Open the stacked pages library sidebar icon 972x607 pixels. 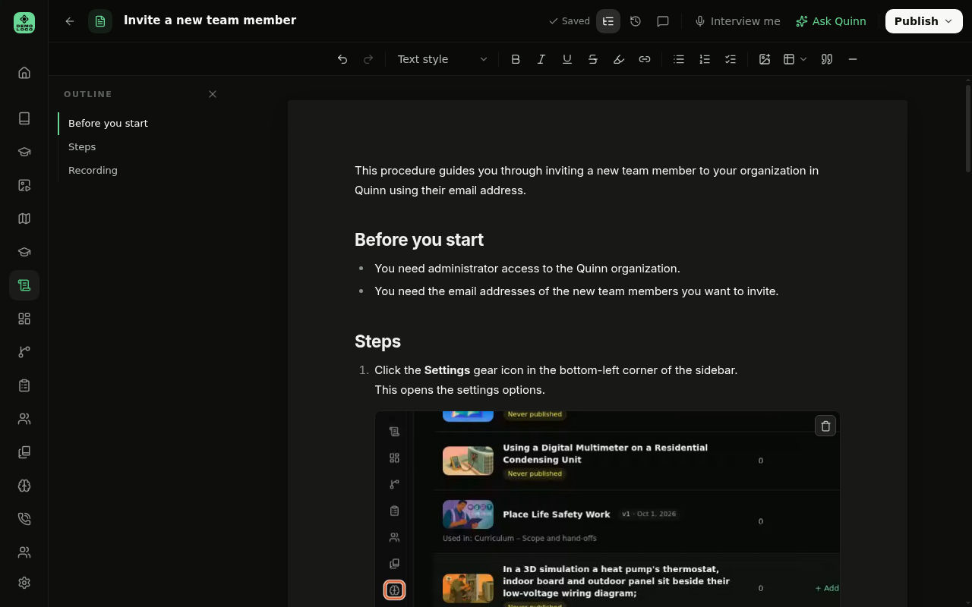[24, 452]
